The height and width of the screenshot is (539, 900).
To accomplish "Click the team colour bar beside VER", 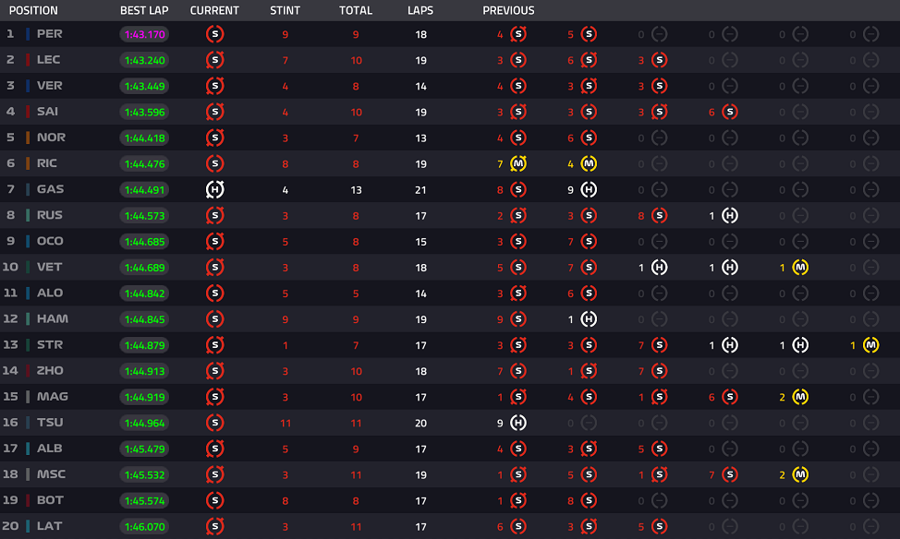I will pyautogui.click(x=28, y=86).
